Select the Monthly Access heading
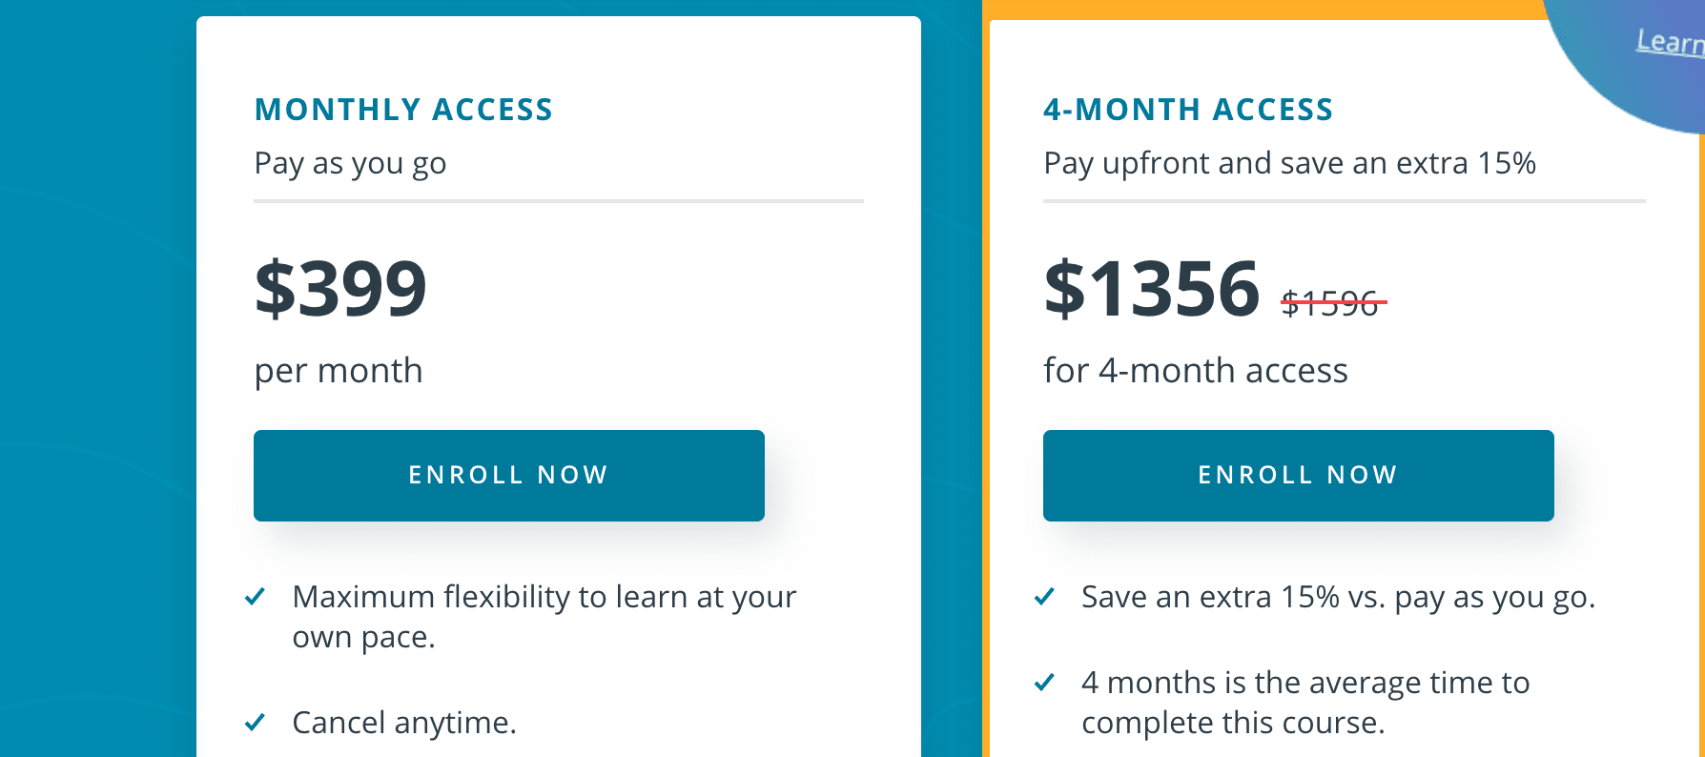Image resolution: width=1705 pixels, height=757 pixels. click(403, 110)
